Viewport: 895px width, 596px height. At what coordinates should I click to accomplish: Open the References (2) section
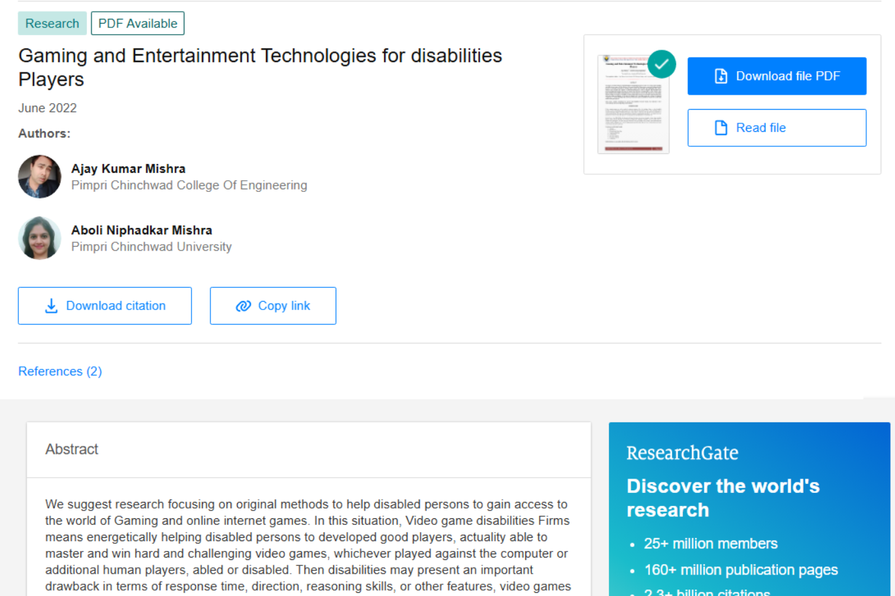tap(59, 371)
